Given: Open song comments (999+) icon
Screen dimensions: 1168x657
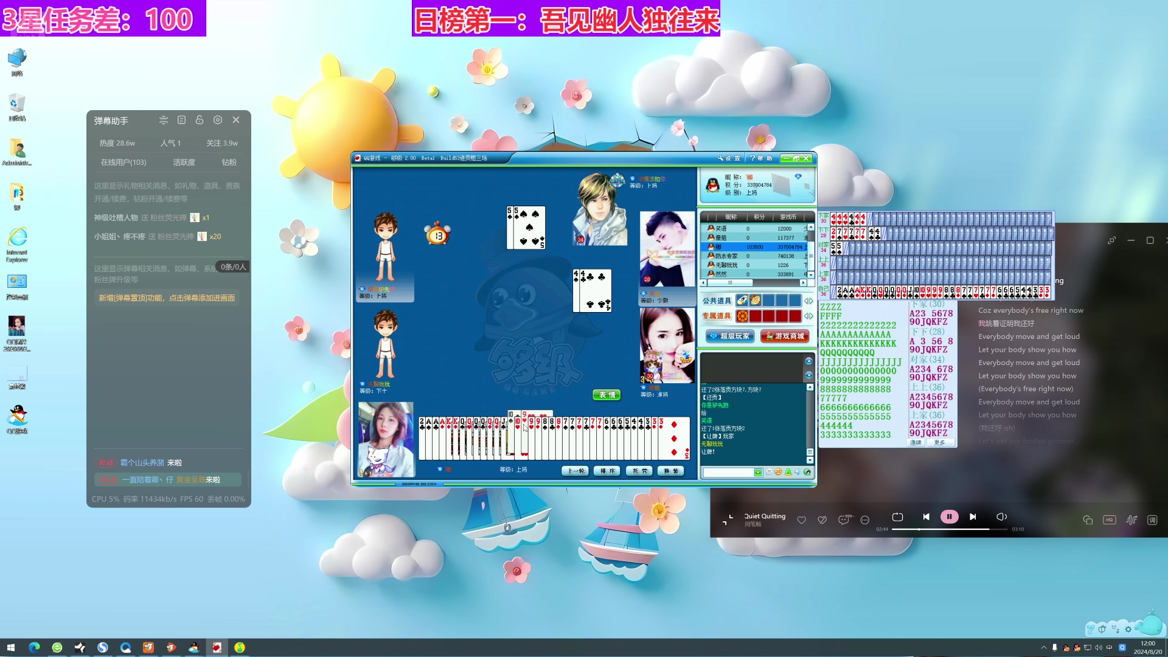Looking at the screenshot, I should tap(844, 520).
